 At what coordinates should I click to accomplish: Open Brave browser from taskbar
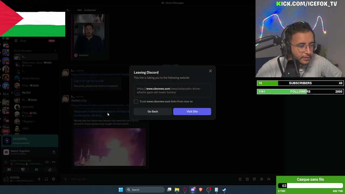pyautogui.click(x=201, y=190)
